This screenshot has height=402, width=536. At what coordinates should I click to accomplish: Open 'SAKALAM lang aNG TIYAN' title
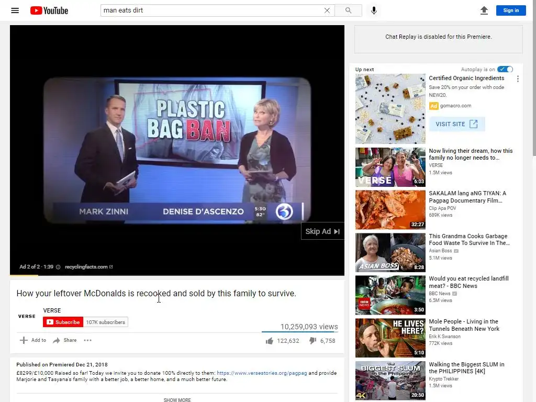tap(467, 197)
